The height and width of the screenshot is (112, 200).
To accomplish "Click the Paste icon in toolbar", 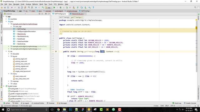I will tap(25, 7).
